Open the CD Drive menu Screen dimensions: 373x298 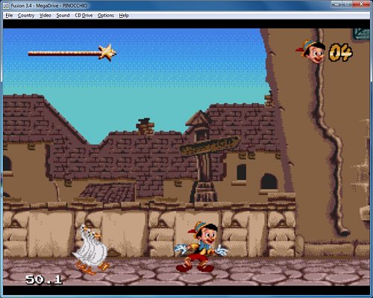84,16
